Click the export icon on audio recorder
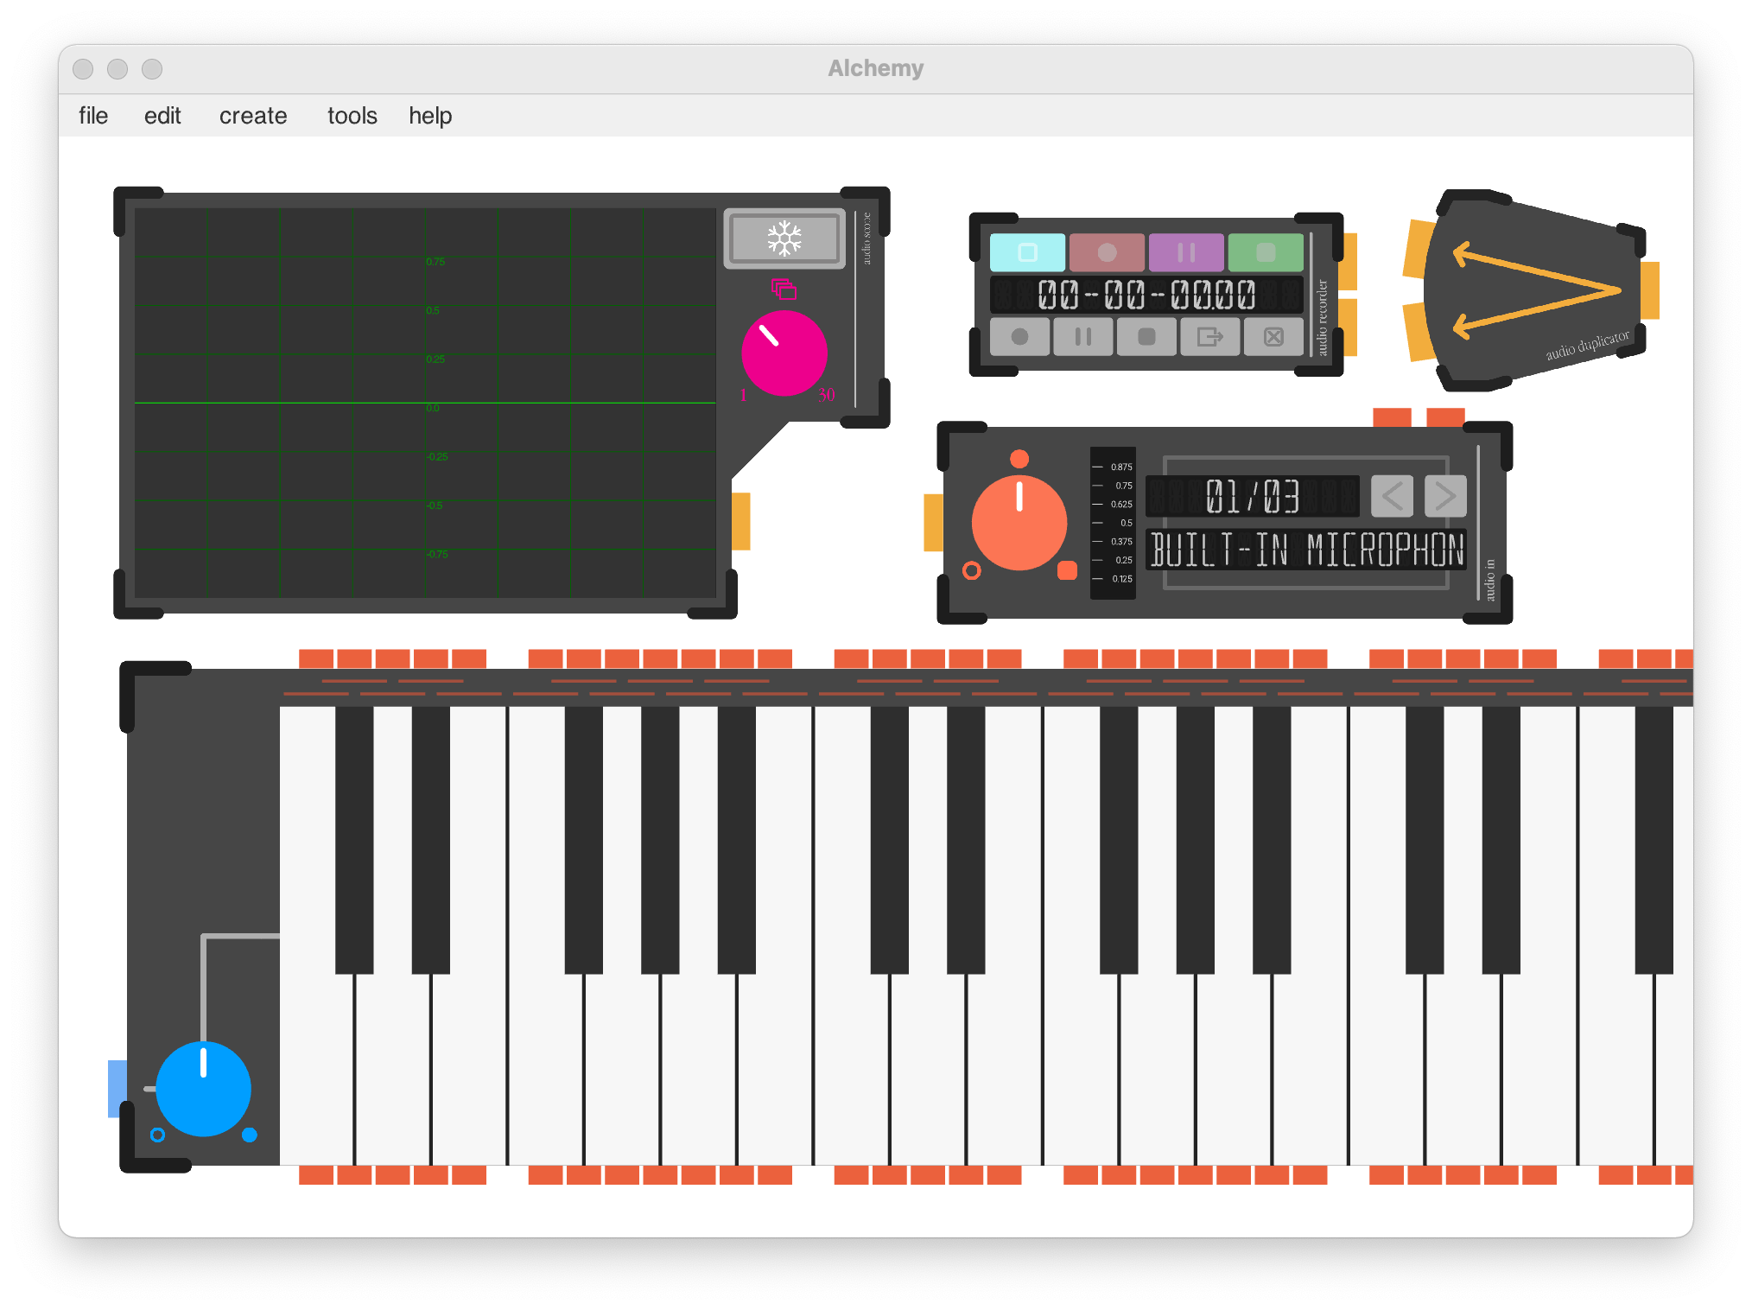This screenshot has height=1310, width=1752. click(x=1209, y=337)
